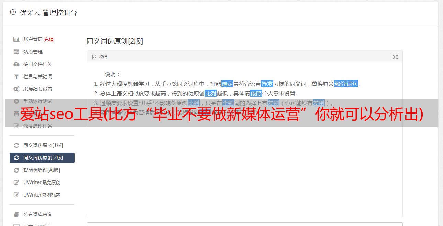Open 账户管理 bar chart icon

click(16, 39)
